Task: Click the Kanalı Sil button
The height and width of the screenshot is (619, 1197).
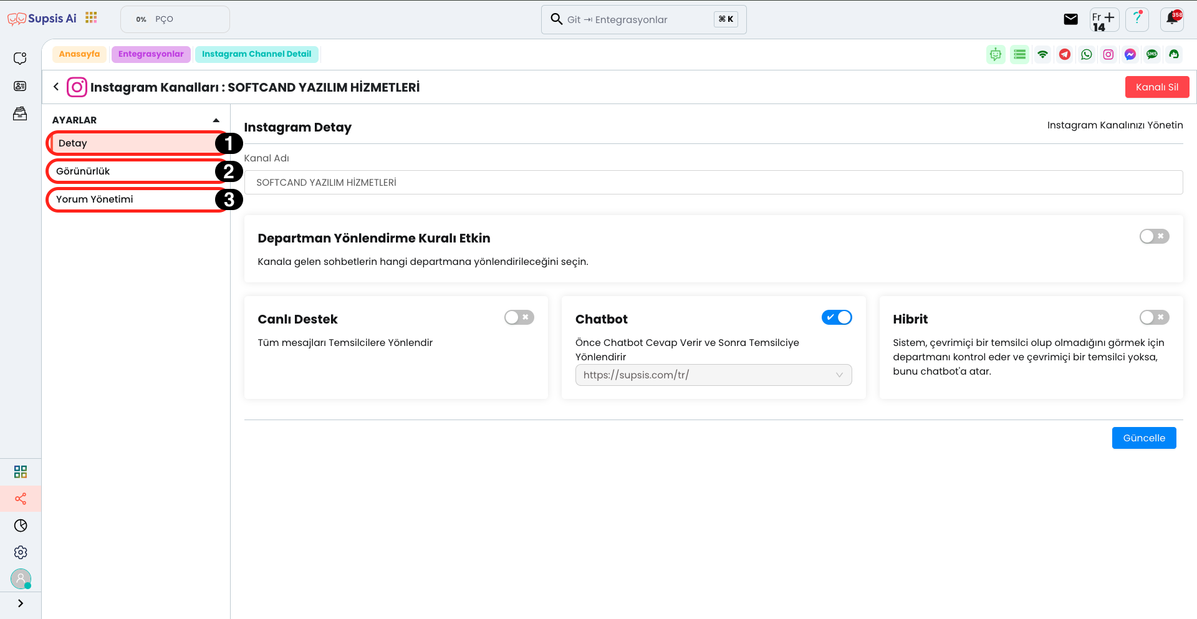Action: point(1156,87)
